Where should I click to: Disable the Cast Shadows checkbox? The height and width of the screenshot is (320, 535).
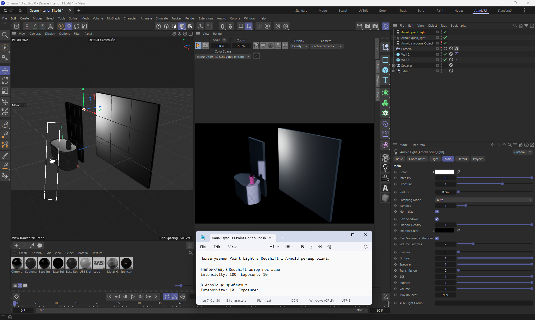point(437,219)
